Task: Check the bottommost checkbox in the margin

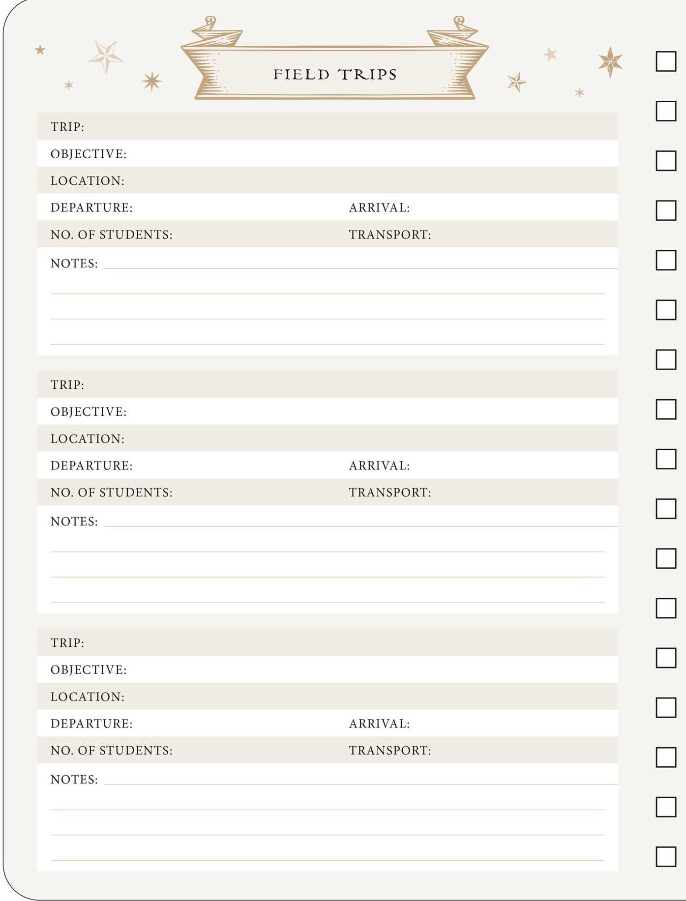Action: coord(666,856)
